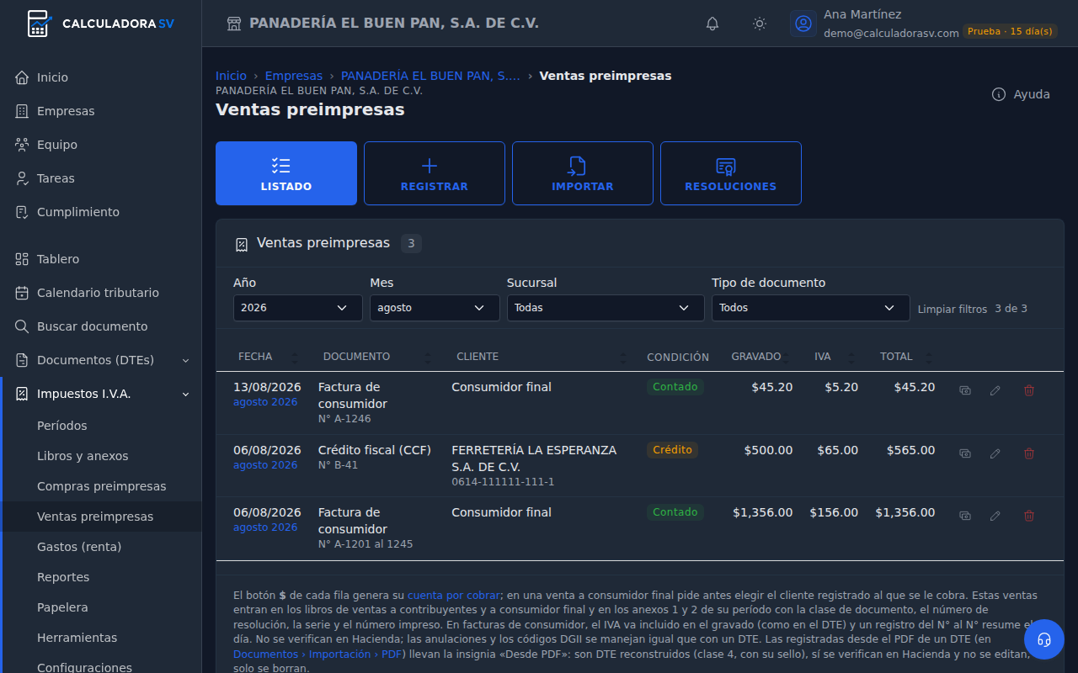Delete the A-1201 al 1245 row

(1029, 516)
